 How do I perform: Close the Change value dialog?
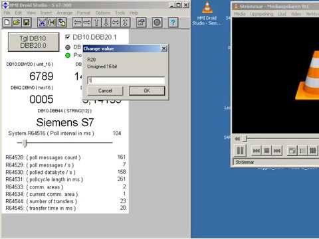tap(164, 48)
